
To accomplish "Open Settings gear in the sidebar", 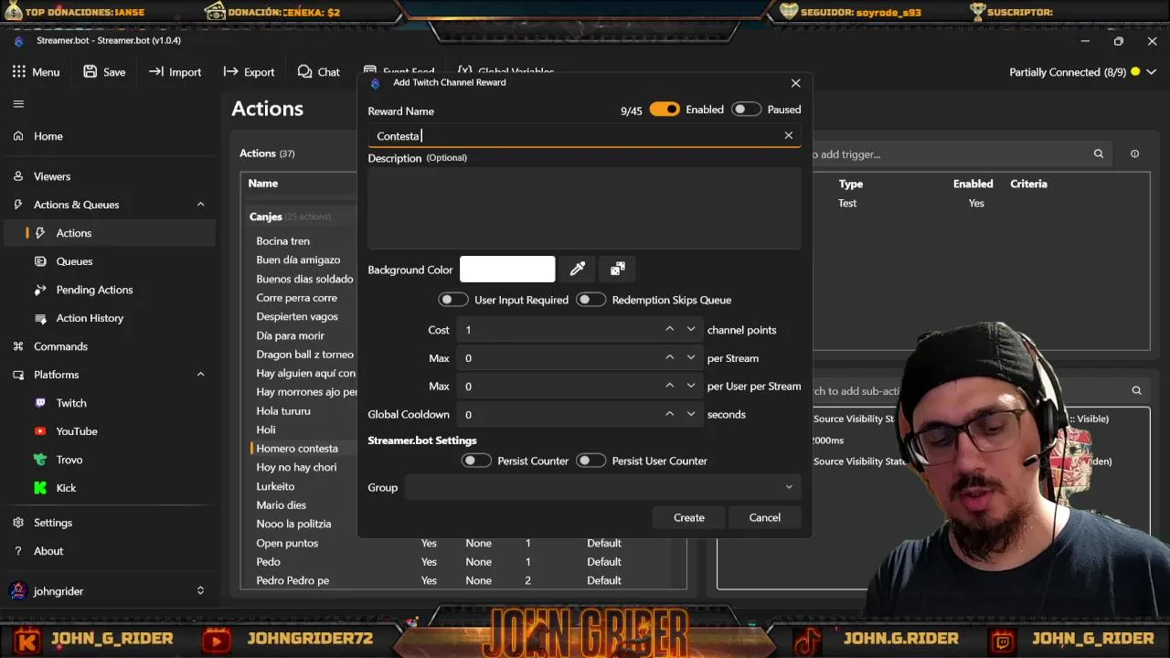I will click(x=18, y=523).
